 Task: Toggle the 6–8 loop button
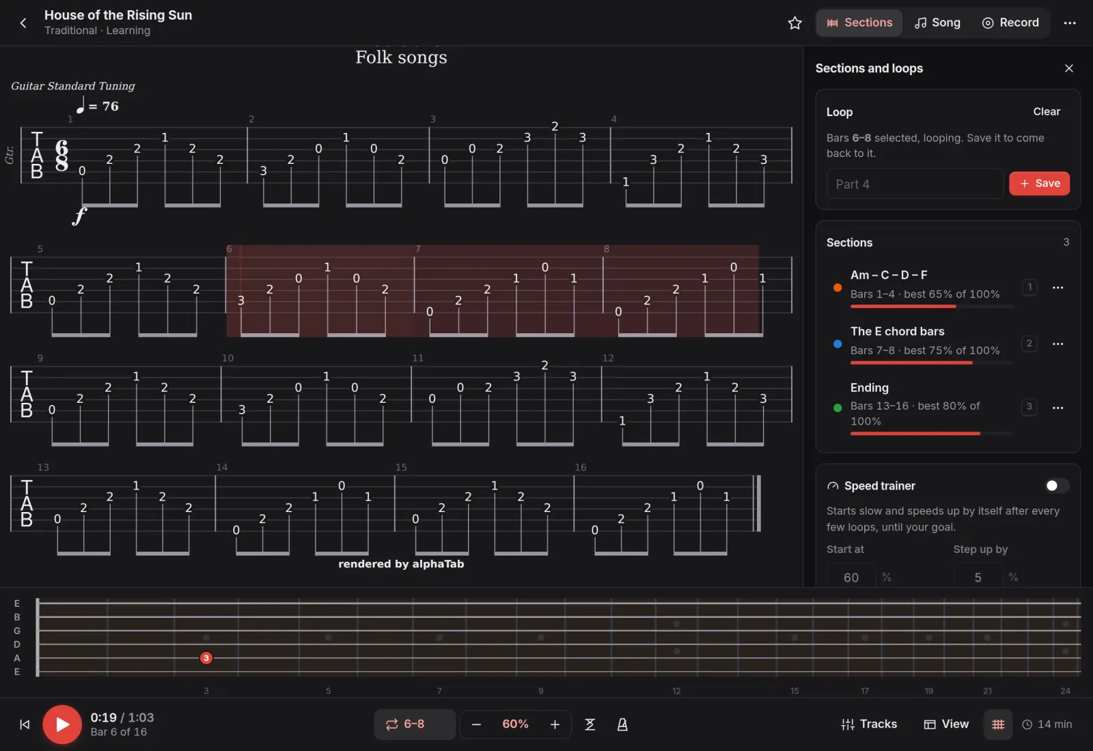coord(415,724)
